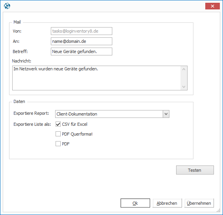Click inside the Nachricht message text area
Screen dimensions: 223x215
click(x=97, y=78)
